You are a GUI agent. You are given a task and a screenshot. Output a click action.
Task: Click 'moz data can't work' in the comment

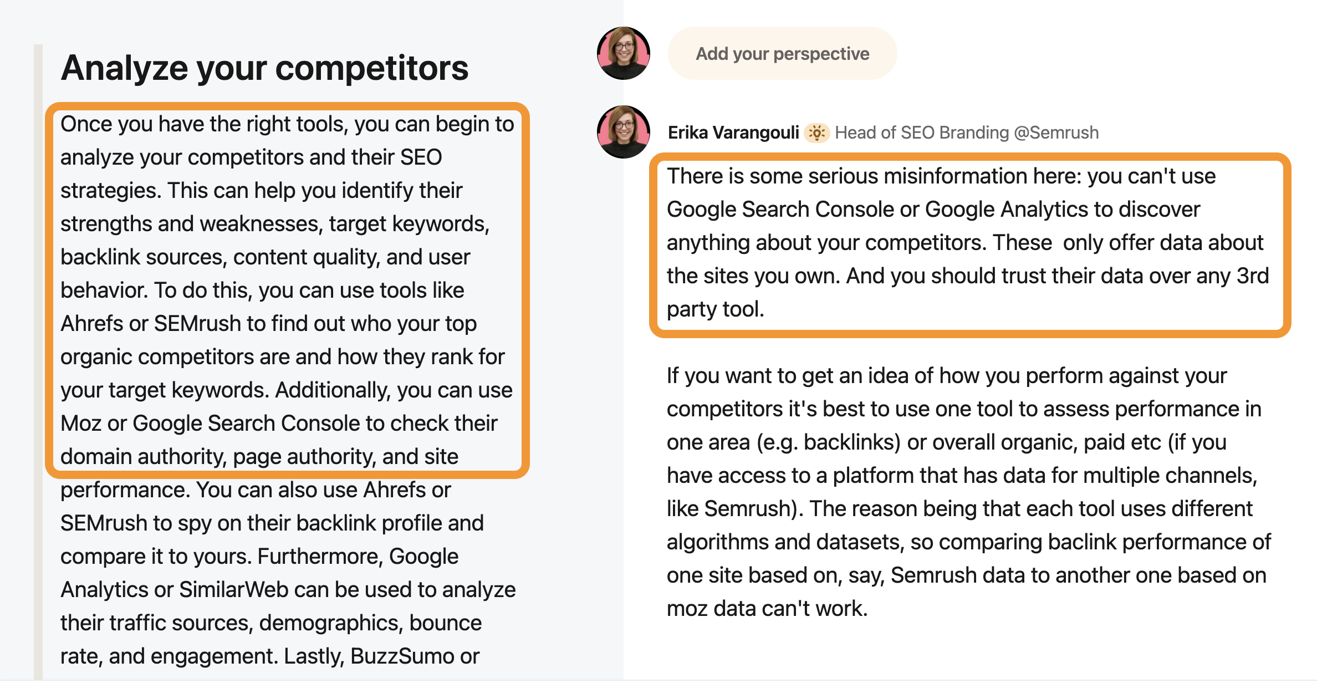[766, 609]
